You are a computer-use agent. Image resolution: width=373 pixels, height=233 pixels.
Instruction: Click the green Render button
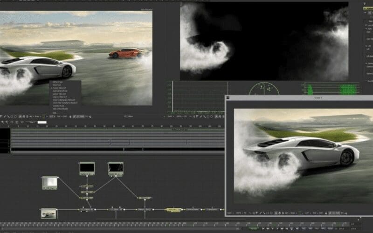tap(254, 228)
